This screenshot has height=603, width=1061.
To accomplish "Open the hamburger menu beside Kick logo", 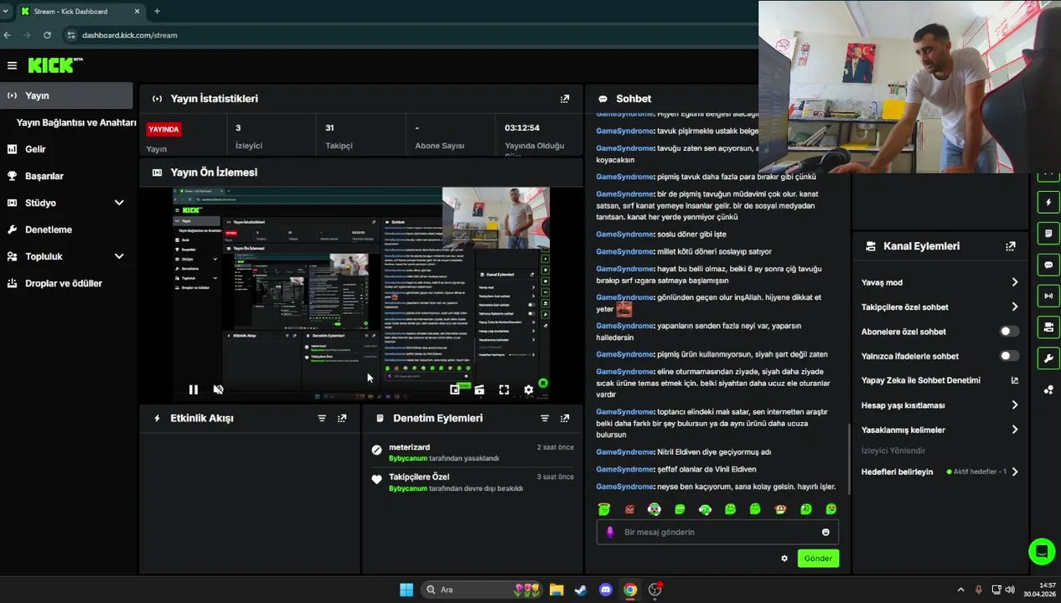I will [12, 65].
